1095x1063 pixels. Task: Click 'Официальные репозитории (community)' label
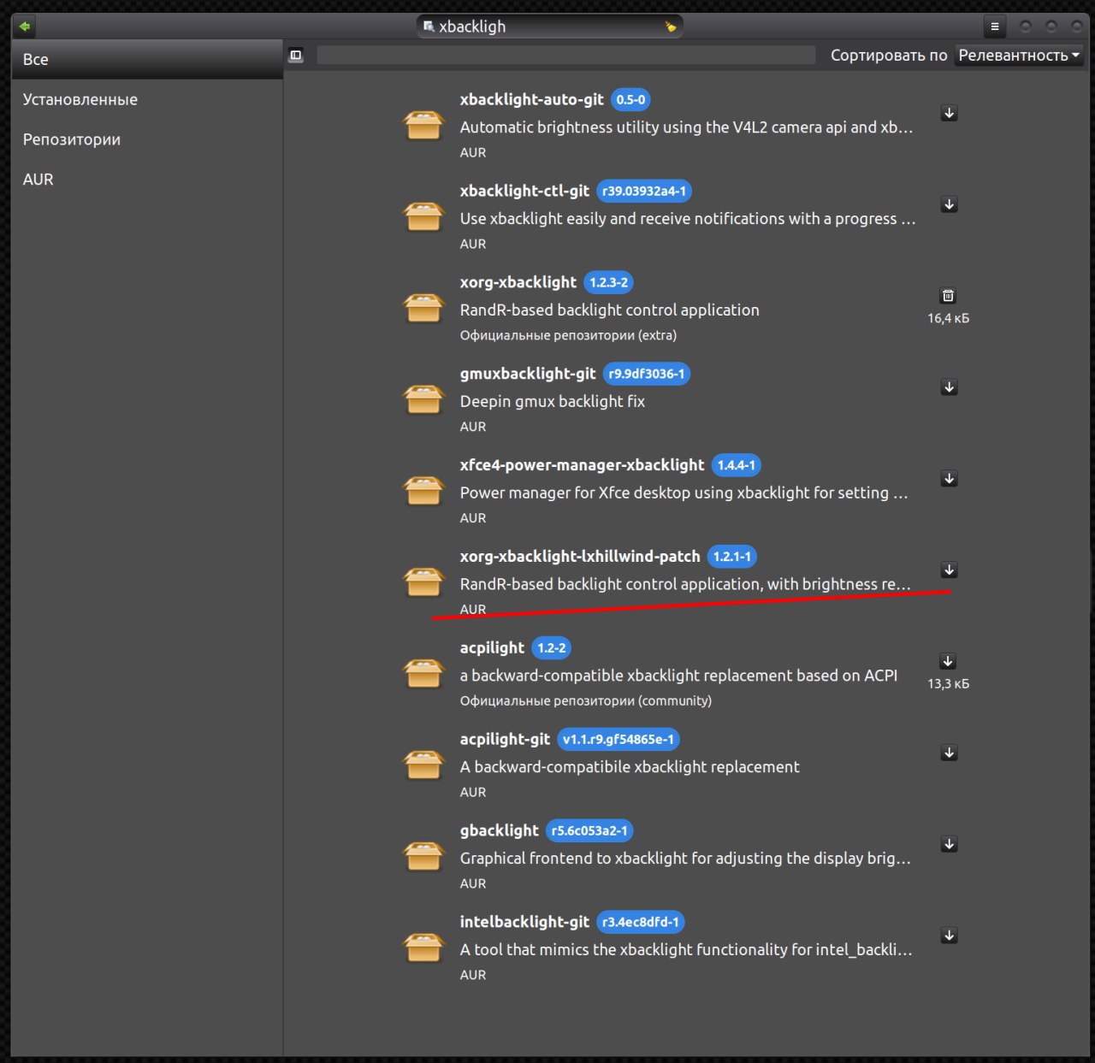(x=586, y=700)
